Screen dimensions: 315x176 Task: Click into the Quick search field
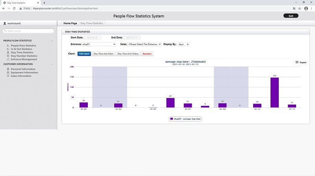click(28, 31)
